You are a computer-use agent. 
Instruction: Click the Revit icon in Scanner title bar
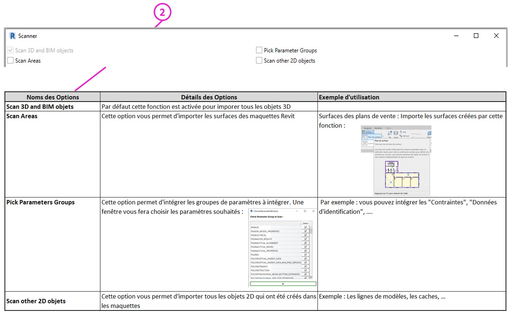[13, 36]
